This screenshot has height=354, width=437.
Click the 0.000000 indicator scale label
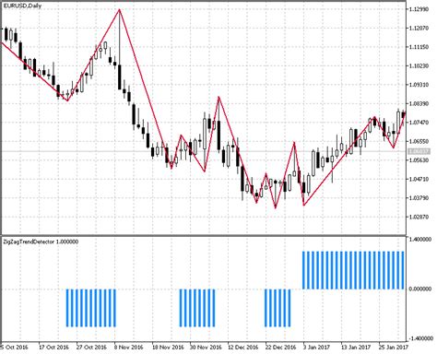[x=420, y=289]
